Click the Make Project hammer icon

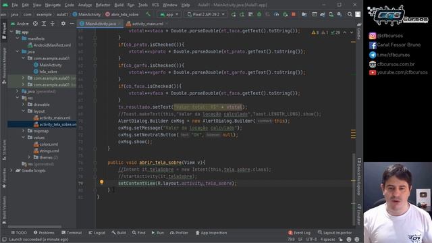tap(148, 14)
